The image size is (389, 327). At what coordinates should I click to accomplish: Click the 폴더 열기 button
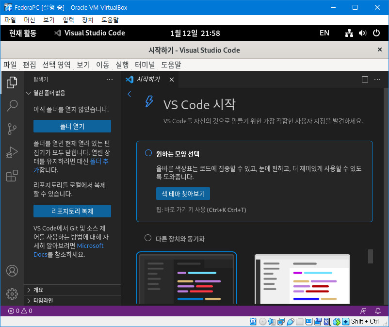[72, 126]
